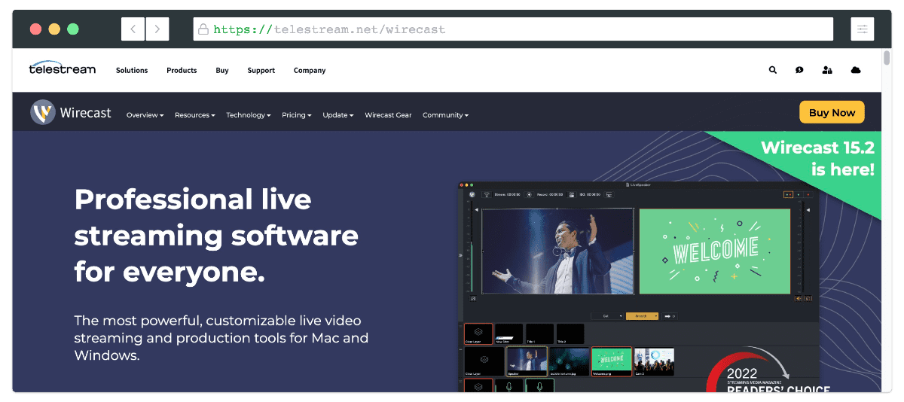Open the chat bubble icon
904x402 pixels.
click(799, 70)
